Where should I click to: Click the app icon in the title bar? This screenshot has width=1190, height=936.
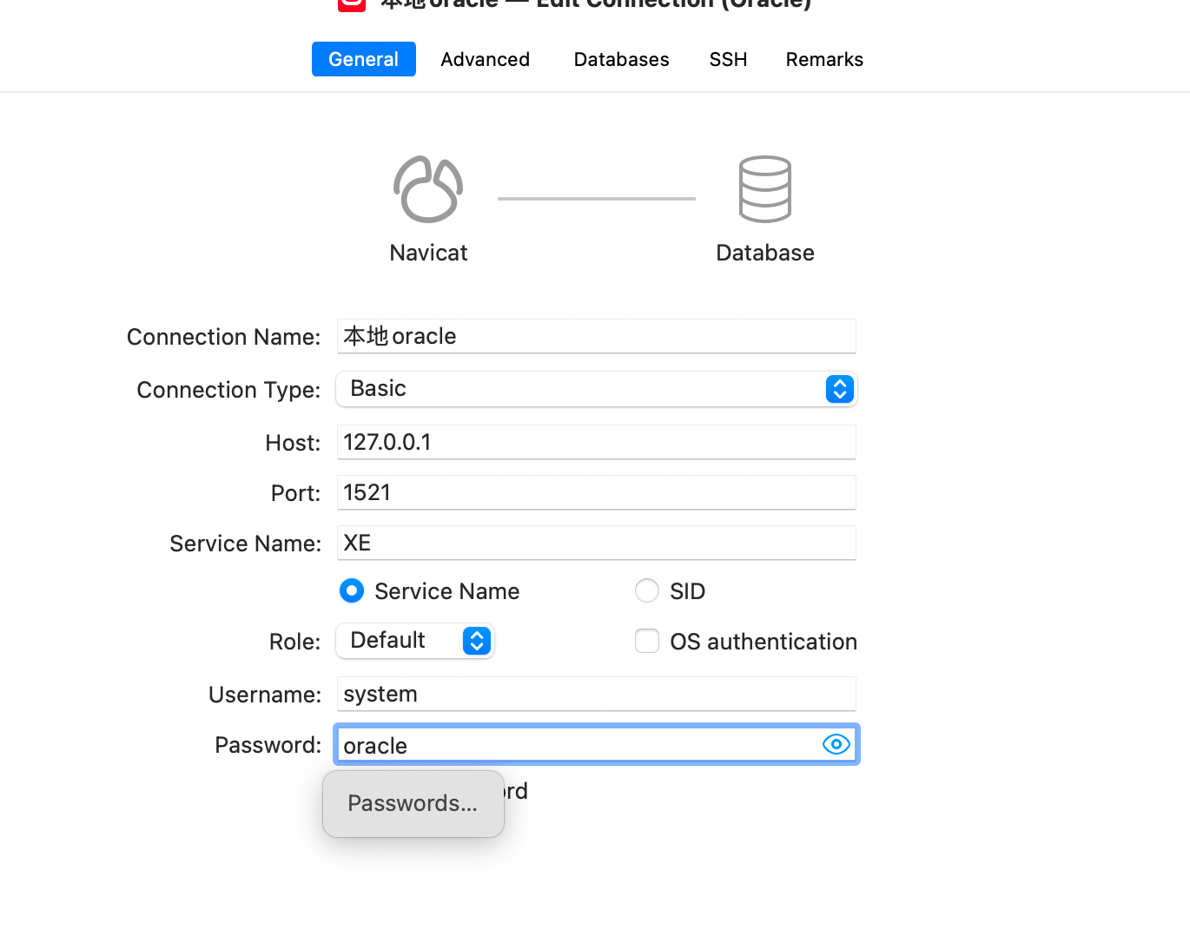pos(352,4)
